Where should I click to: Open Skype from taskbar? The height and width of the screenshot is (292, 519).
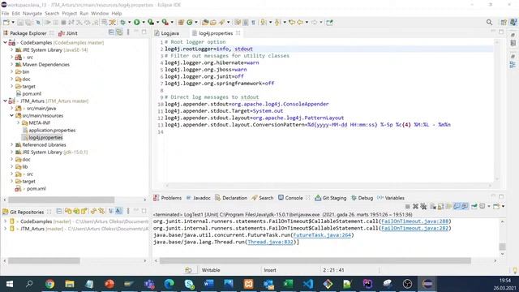[189, 284]
